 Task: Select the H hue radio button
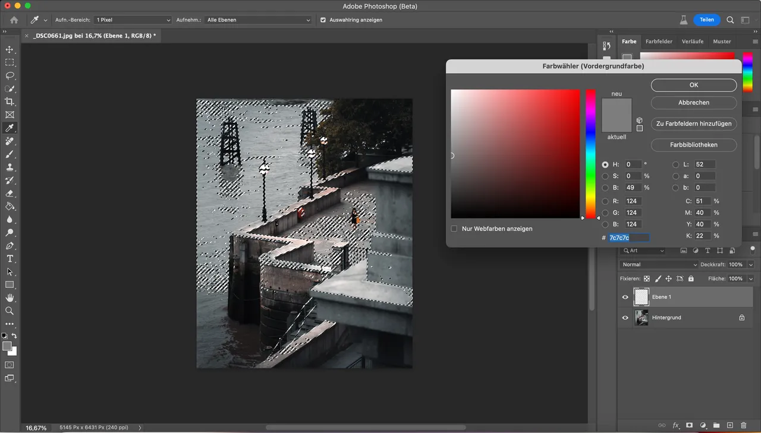[x=605, y=165]
